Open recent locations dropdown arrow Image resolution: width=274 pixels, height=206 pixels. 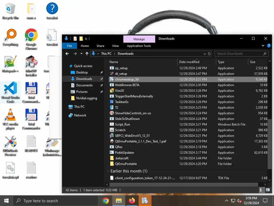(x=81, y=54)
